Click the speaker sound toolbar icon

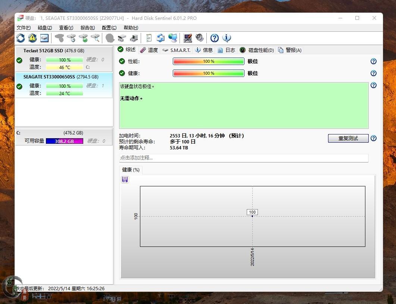coord(200,38)
